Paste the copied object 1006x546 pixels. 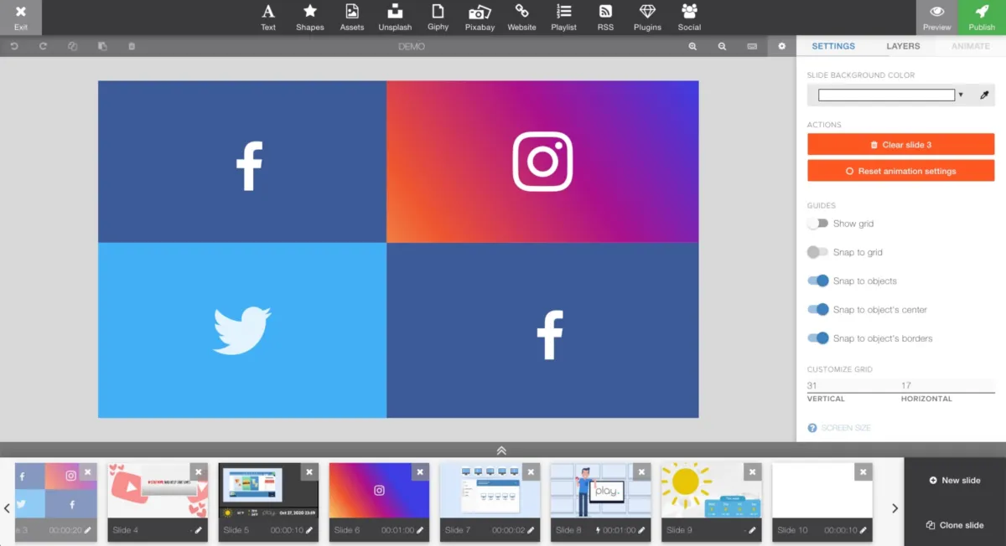pyautogui.click(x=102, y=46)
